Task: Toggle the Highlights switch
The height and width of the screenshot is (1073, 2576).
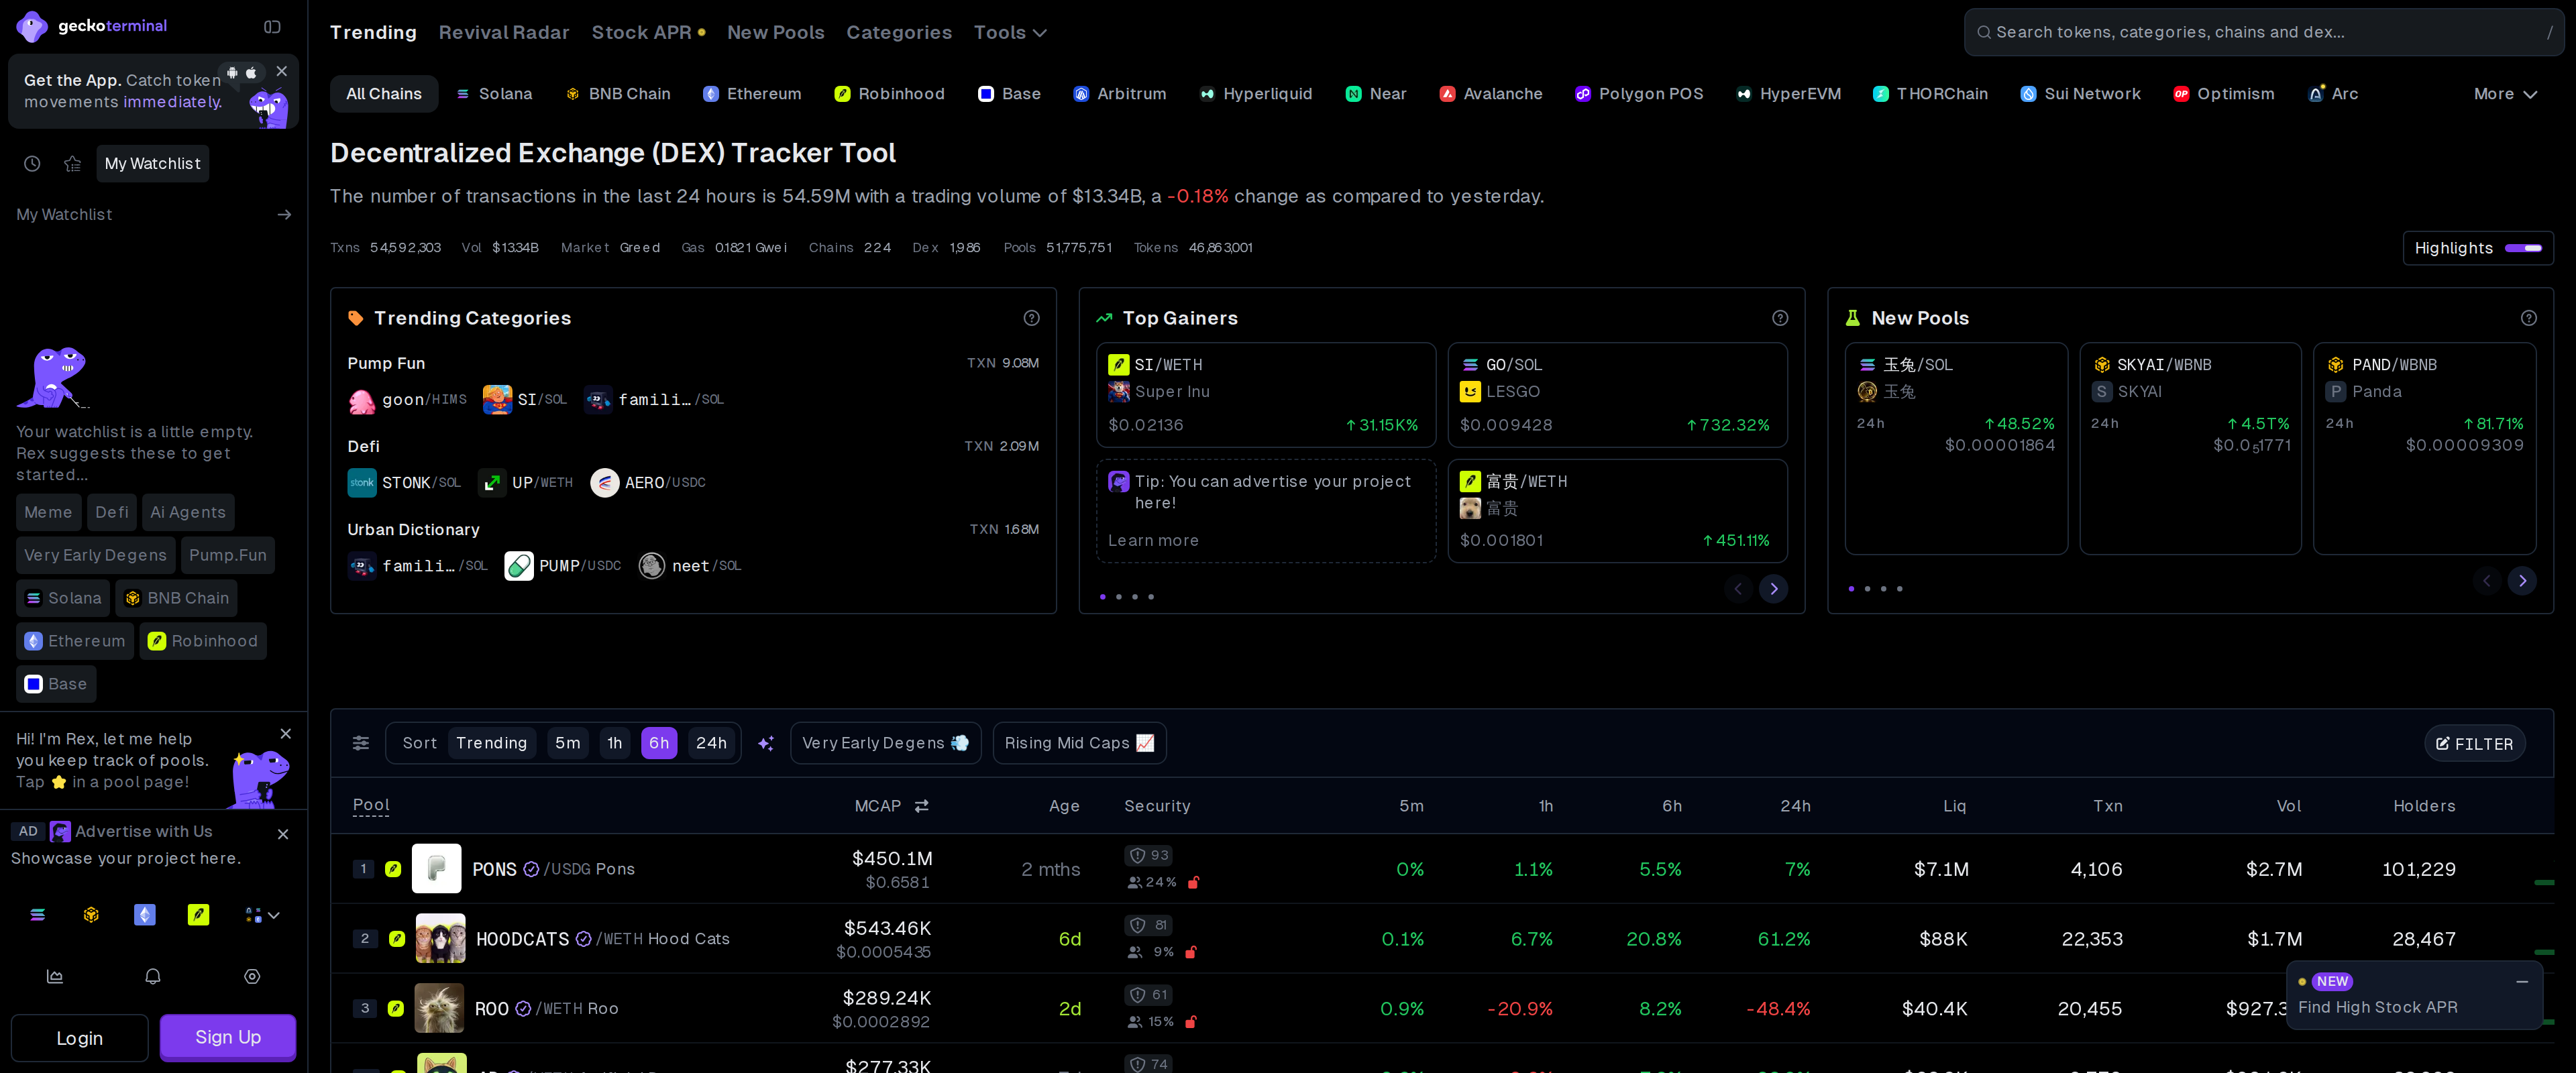Action: 2523,247
